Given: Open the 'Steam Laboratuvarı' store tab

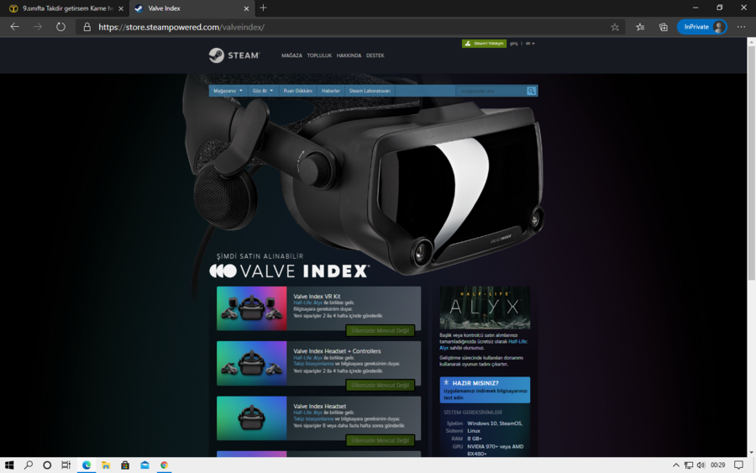Looking at the screenshot, I should click(370, 91).
